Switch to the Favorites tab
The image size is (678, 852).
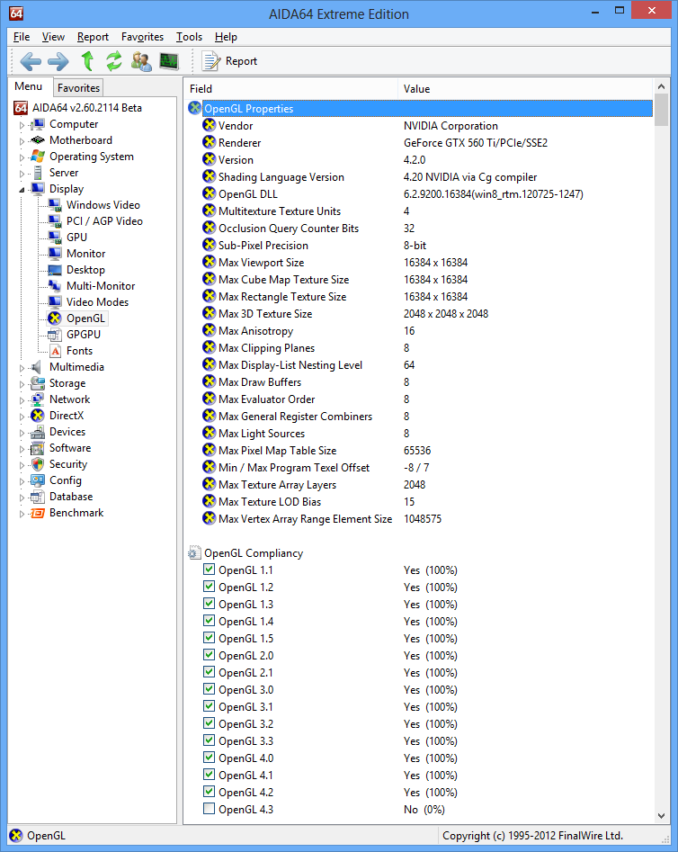point(78,88)
